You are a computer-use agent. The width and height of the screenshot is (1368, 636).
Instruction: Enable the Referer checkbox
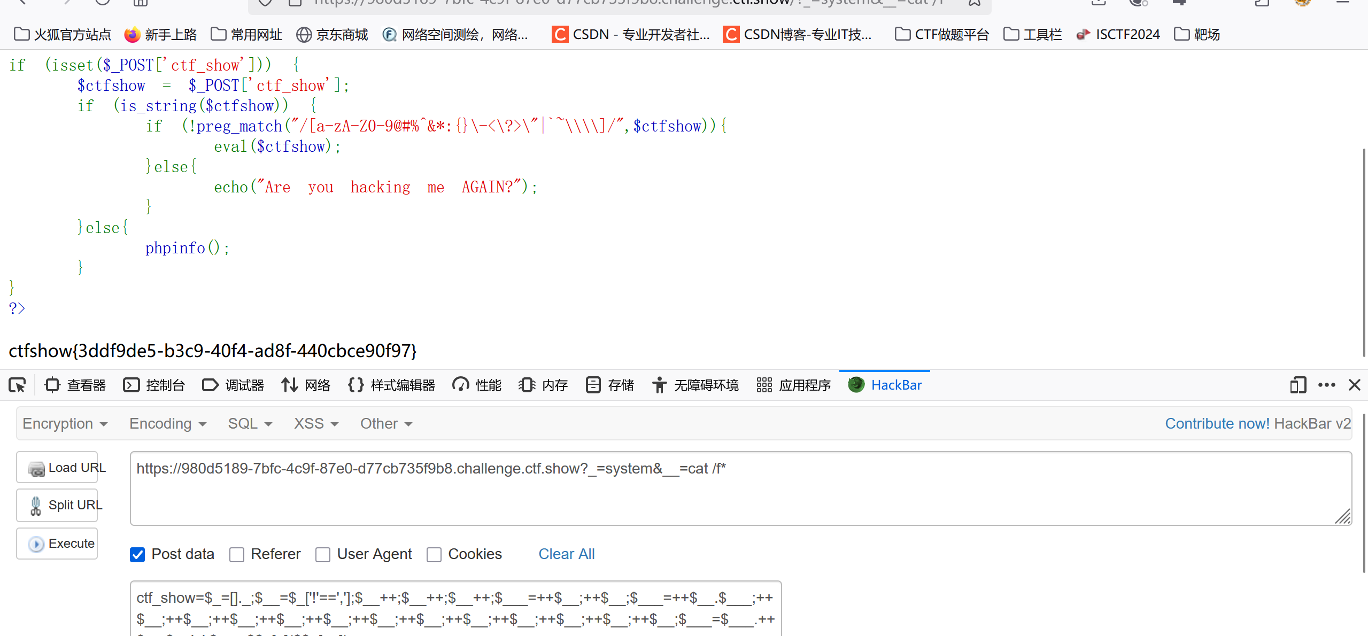[x=236, y=554]
